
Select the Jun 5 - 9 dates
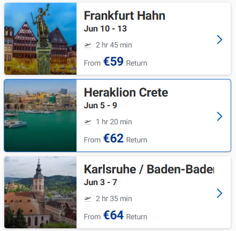pyautogui.click(x=101, y=106)
